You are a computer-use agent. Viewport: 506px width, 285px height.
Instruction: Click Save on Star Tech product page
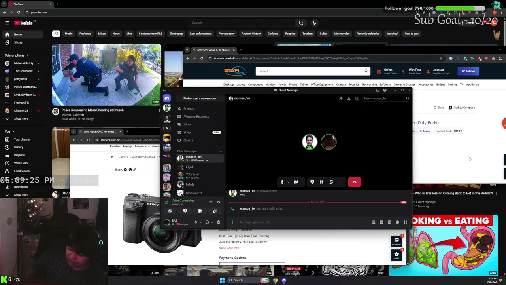pos(439,108)
